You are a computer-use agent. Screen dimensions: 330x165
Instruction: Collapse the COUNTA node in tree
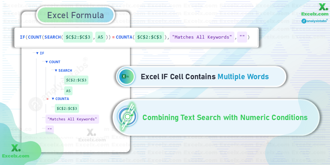point(53,99)
